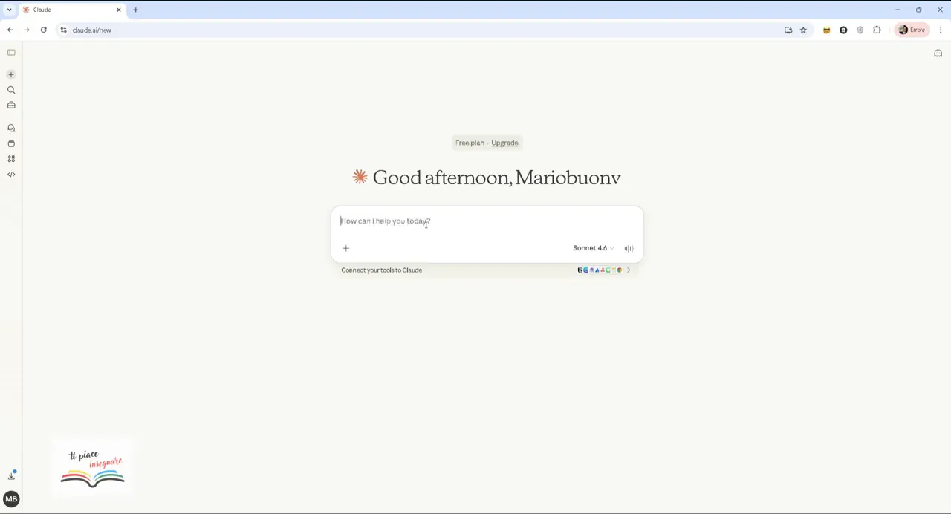
Task: Close the Claude tab
Action: point(118,10)
